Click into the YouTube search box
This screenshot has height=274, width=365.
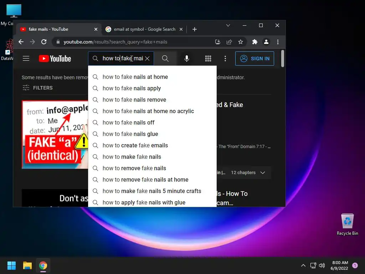(121, 59)
